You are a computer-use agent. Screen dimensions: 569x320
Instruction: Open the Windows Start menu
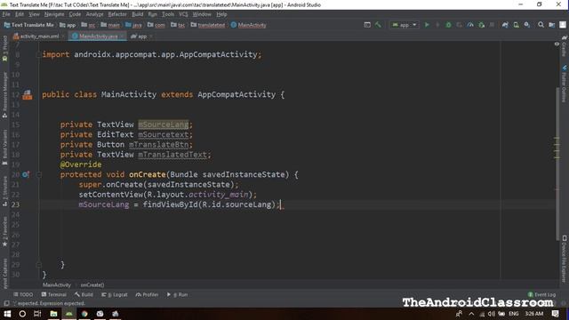pos(7,314)
